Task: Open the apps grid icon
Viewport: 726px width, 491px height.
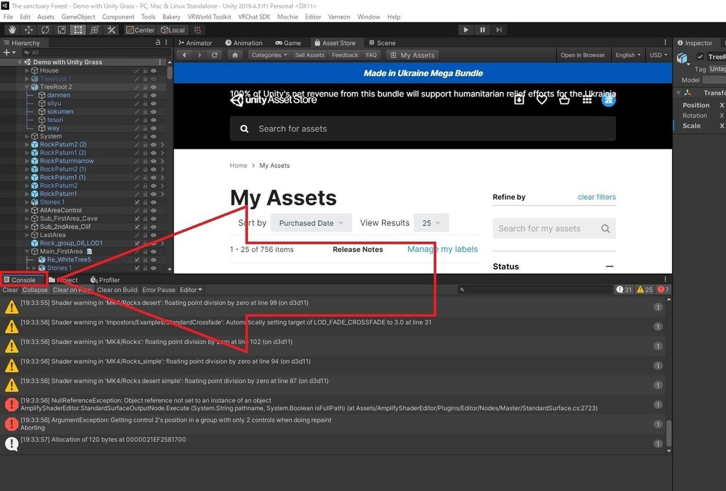Action: pos(587,100)
